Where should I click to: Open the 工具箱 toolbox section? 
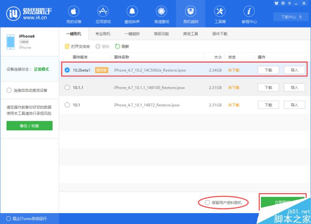220,14
